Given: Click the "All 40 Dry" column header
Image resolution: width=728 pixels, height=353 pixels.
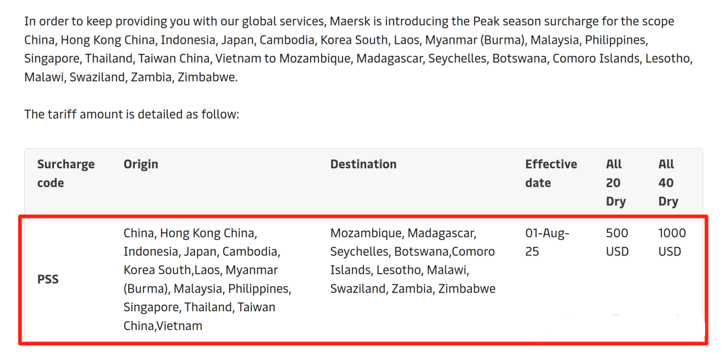Looking at the screenshot, I should (x=668, y=183).
